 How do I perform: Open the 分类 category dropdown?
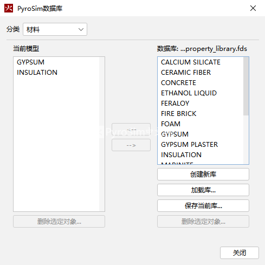click(x=55, y=29)
